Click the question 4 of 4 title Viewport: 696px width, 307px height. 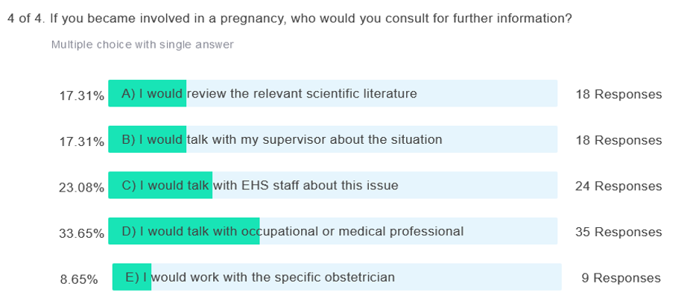pyautogui.click(x=290, y=19)
